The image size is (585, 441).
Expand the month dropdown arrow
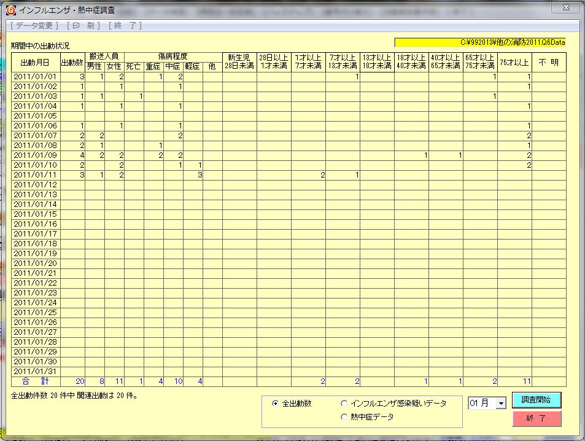(x=501, y=404)
